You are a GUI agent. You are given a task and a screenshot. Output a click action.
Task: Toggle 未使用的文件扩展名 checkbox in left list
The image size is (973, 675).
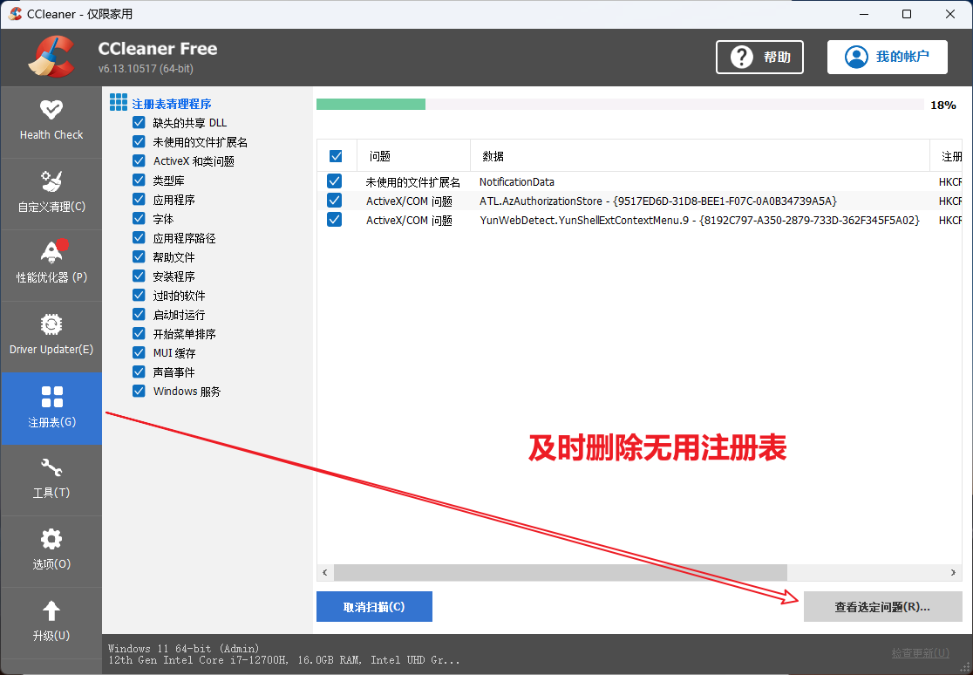[139, 141]
